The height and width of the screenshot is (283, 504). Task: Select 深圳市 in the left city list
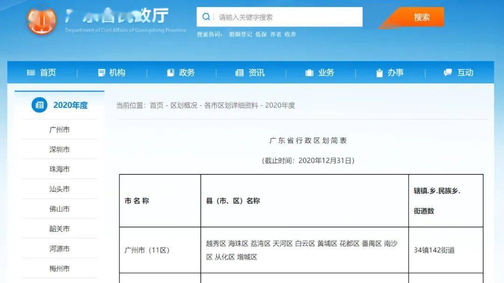pos(59,149)
